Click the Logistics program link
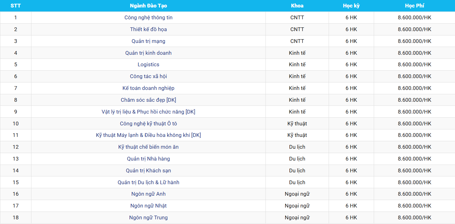The width and height of the screenshot is (455, 224). (148, 65)
